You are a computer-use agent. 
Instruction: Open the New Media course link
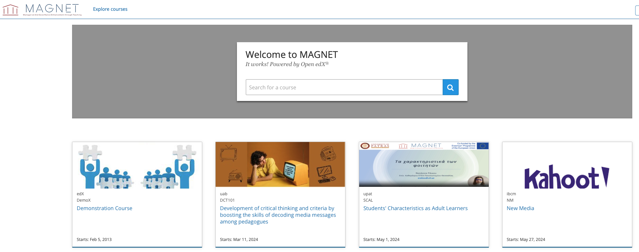coord(520,208)
